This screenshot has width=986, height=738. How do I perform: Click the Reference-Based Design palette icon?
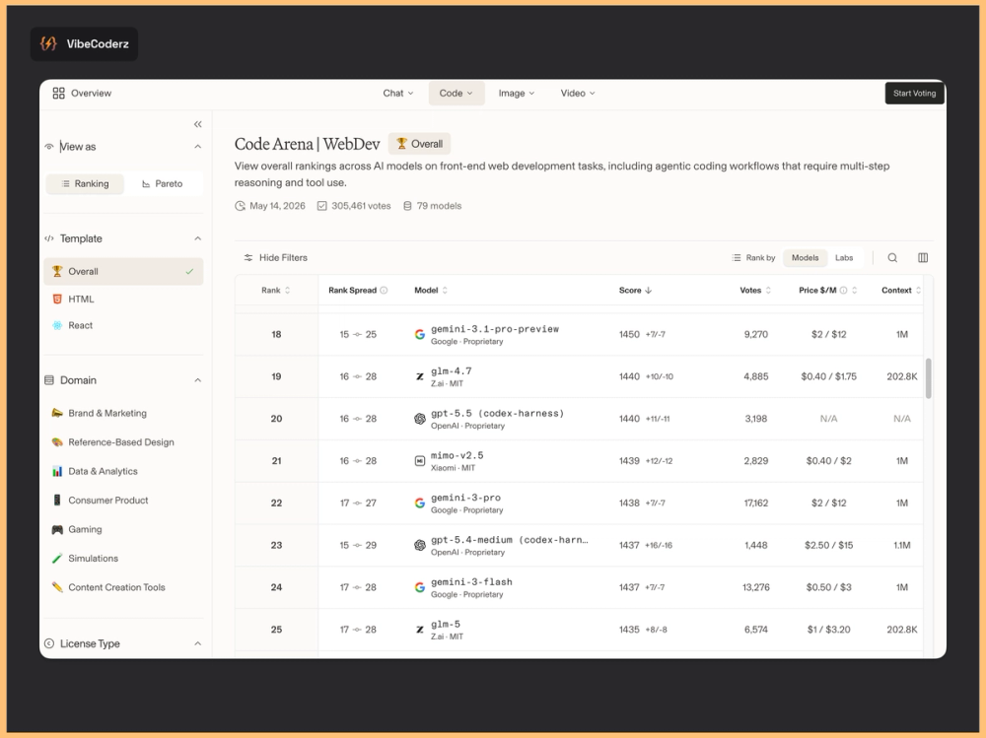click(x=57, y=442)
